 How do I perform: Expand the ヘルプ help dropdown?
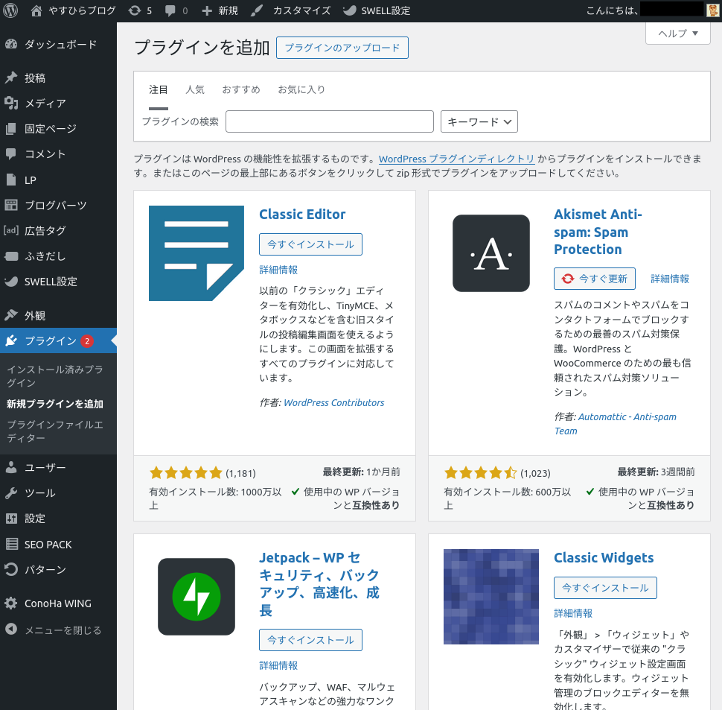tap(677, 34)
